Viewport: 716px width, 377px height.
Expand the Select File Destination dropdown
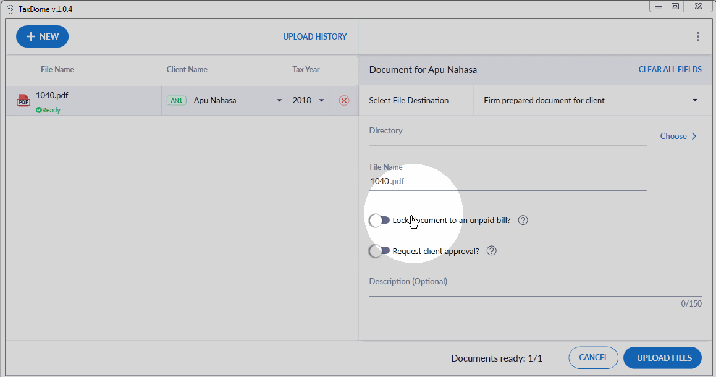(694, 100)
